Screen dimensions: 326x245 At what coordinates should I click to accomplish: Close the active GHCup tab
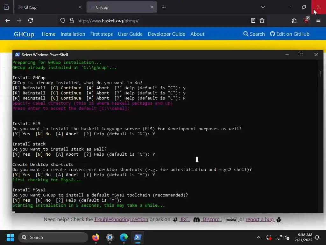point(152,7)
